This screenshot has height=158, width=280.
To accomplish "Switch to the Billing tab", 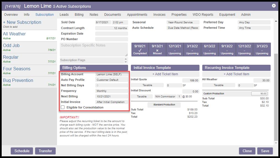I will [79, 15].
